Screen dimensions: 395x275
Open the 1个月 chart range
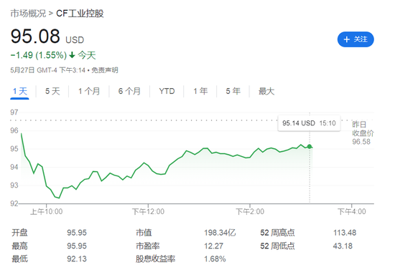(89, 91)
